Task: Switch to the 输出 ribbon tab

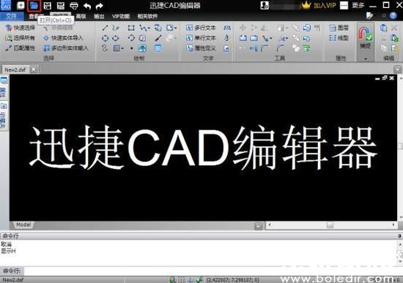Action: [x=99, y=16]
